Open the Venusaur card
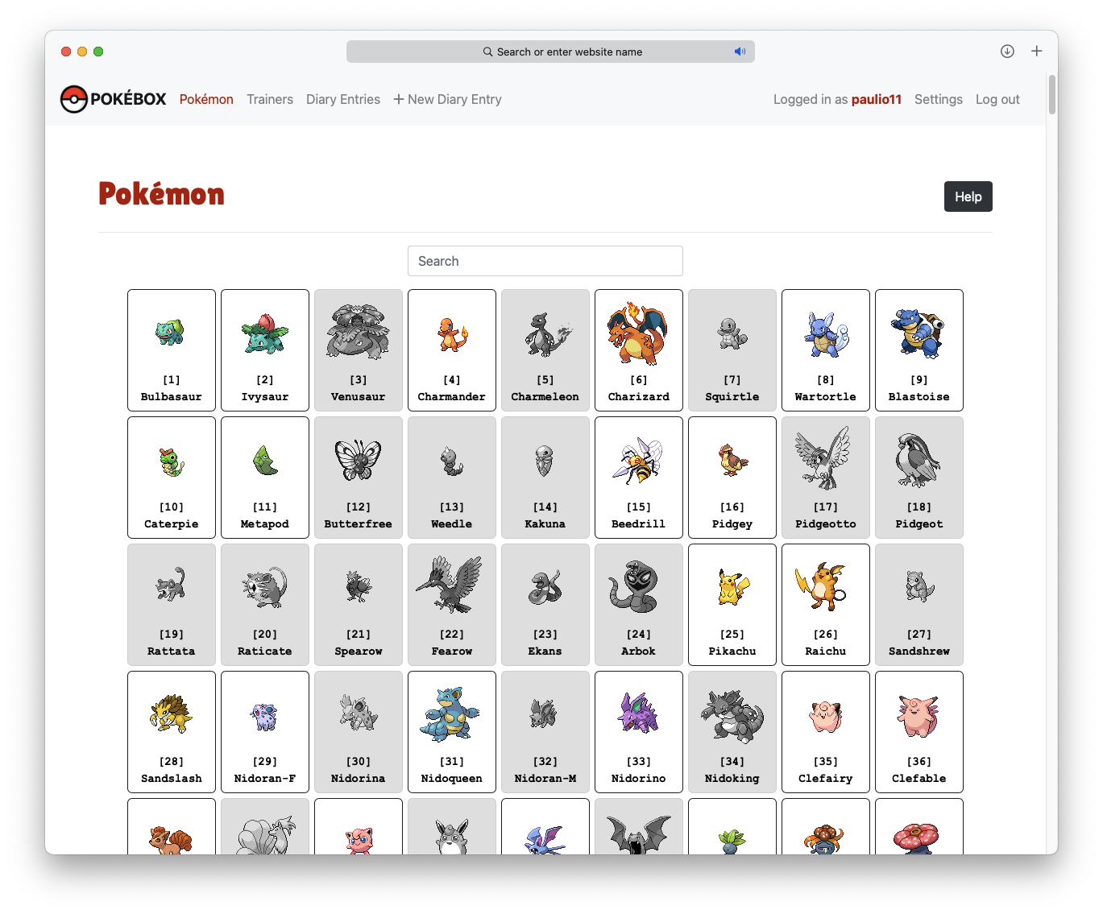The height and width of the screenshot is (914, 1103). click(x=359, y=350)
